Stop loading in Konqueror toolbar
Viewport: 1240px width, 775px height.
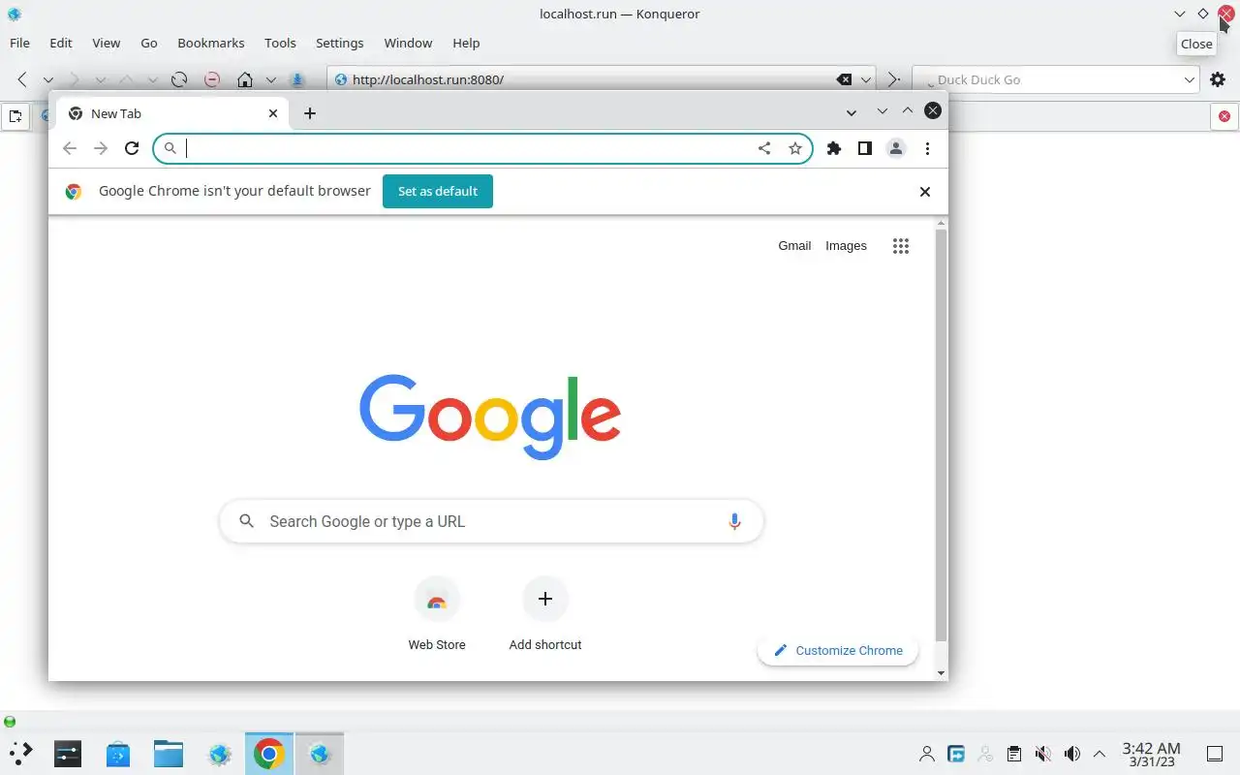pos(211,79)
